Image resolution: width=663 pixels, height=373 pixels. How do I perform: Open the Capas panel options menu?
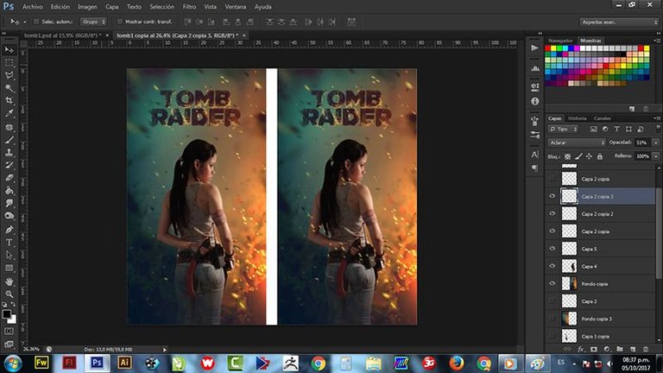[658, 118]
